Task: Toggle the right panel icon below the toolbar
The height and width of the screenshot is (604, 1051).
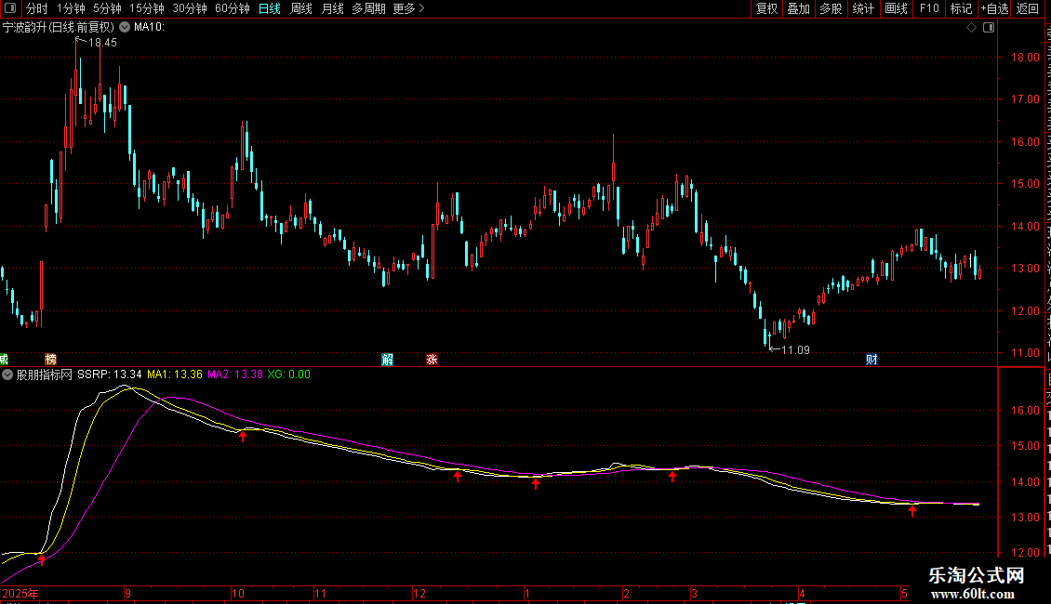Action: point(989,28)
